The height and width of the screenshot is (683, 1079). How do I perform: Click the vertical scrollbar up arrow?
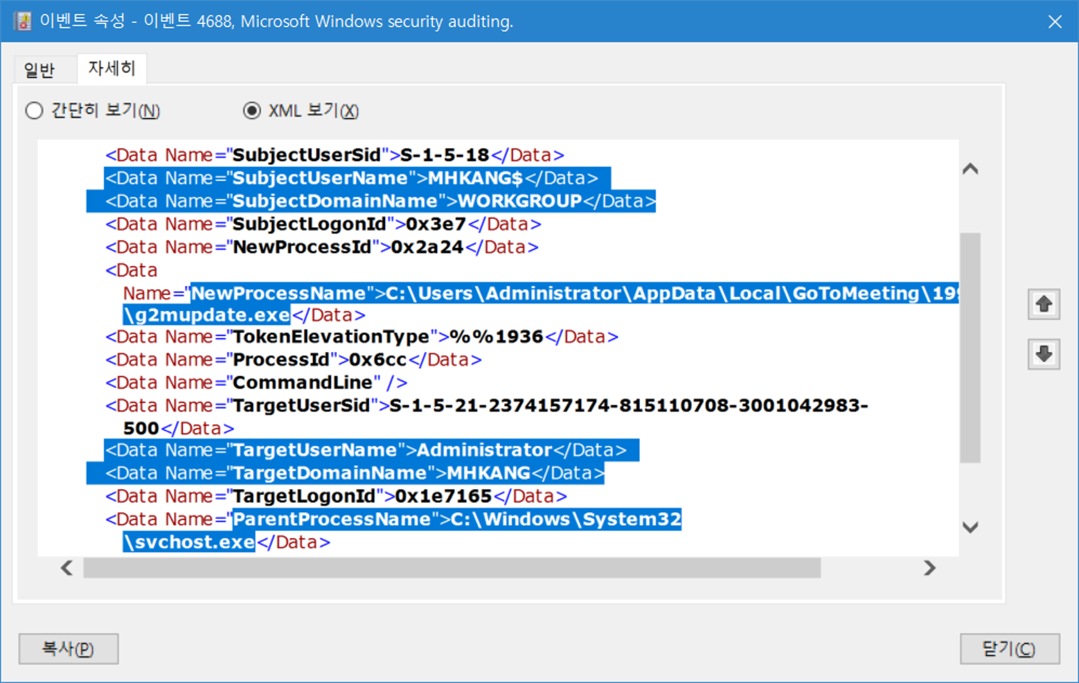(970, 169)
